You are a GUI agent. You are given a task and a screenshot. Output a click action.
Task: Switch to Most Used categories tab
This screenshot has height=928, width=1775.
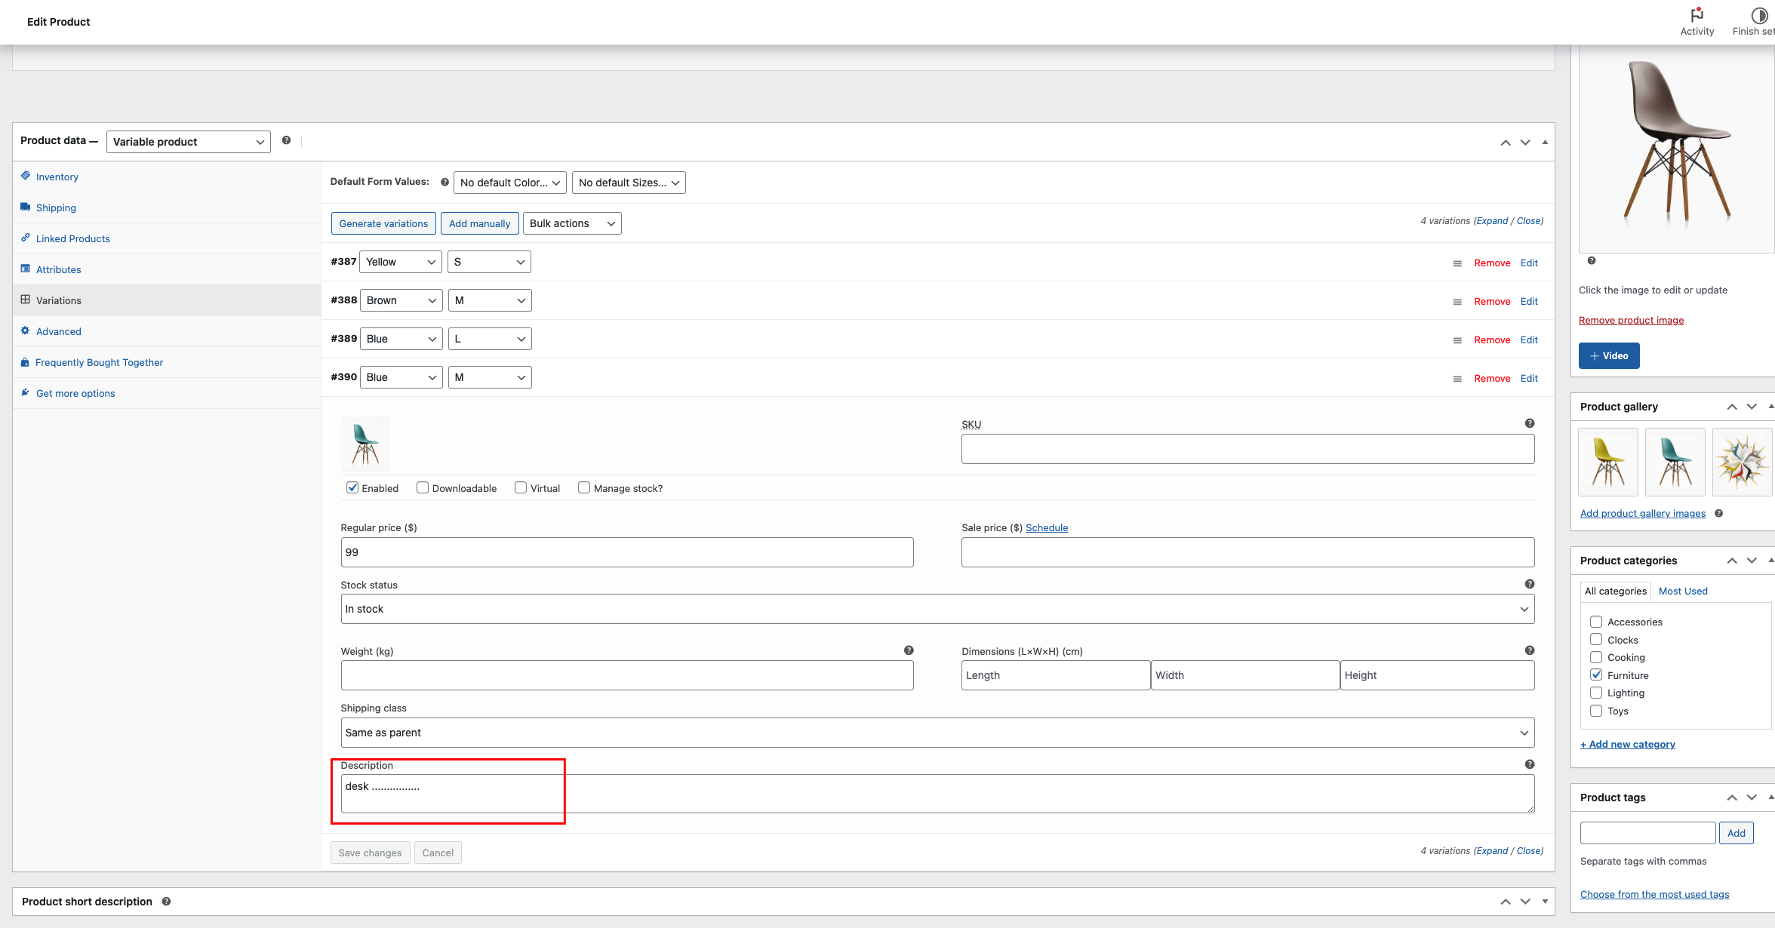(1683, 591)
